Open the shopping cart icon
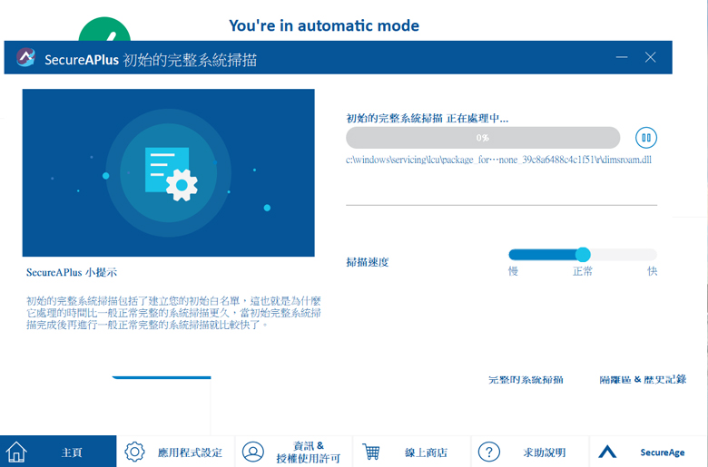This screenshot has height=467, width=708. (x=371, y=452)
